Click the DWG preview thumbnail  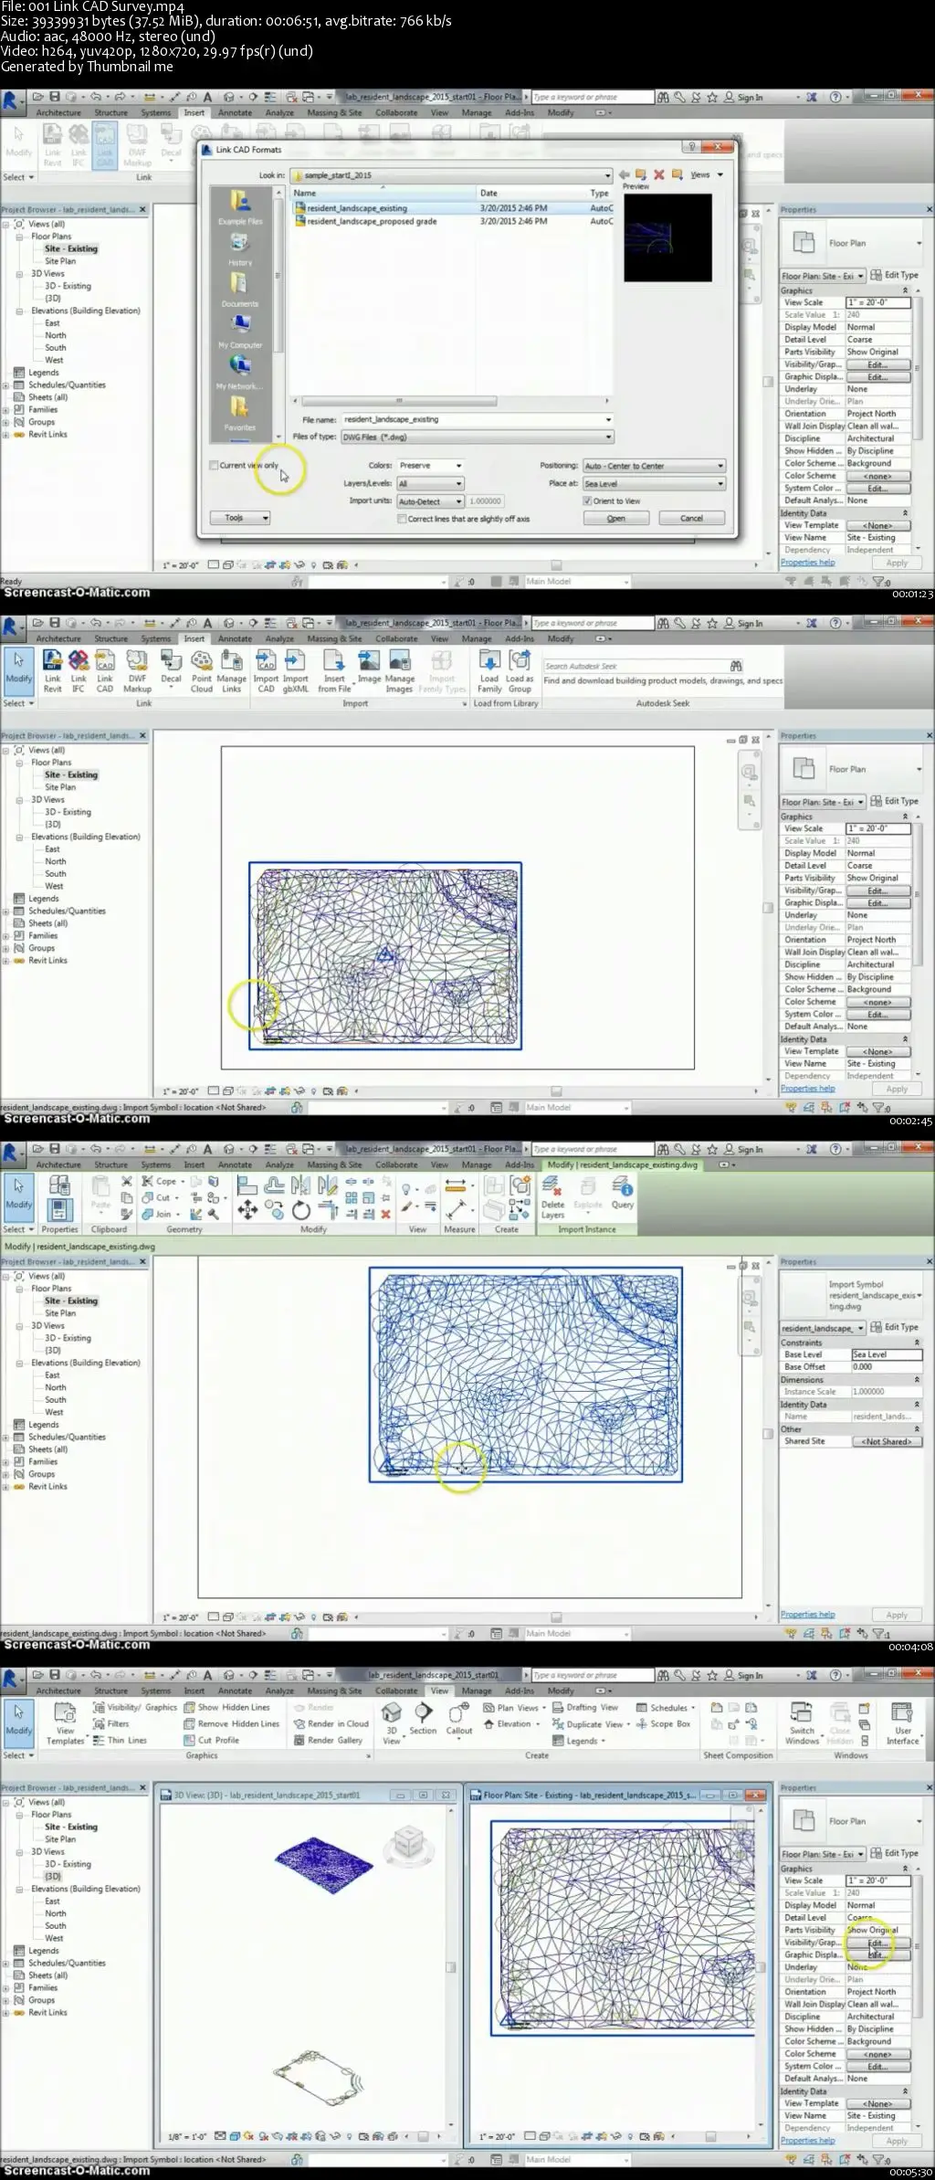pyautogui.click(x=667, y=237)
